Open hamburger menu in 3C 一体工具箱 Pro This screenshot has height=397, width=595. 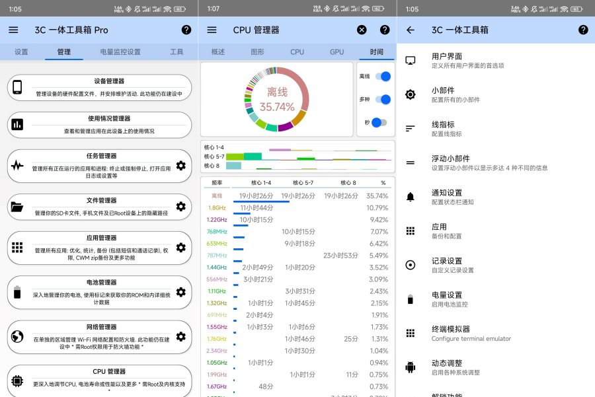coord(13,30)
